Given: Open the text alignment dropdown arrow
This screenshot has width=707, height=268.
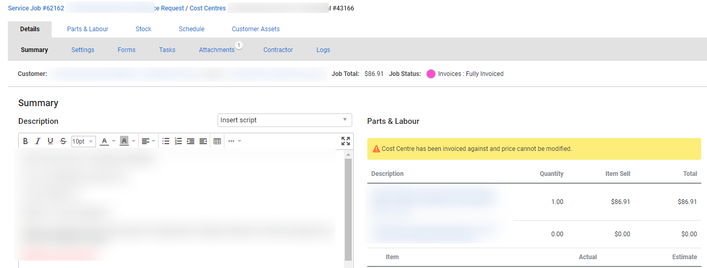Looking at the screenshot, I should click(x=153, y=141).
